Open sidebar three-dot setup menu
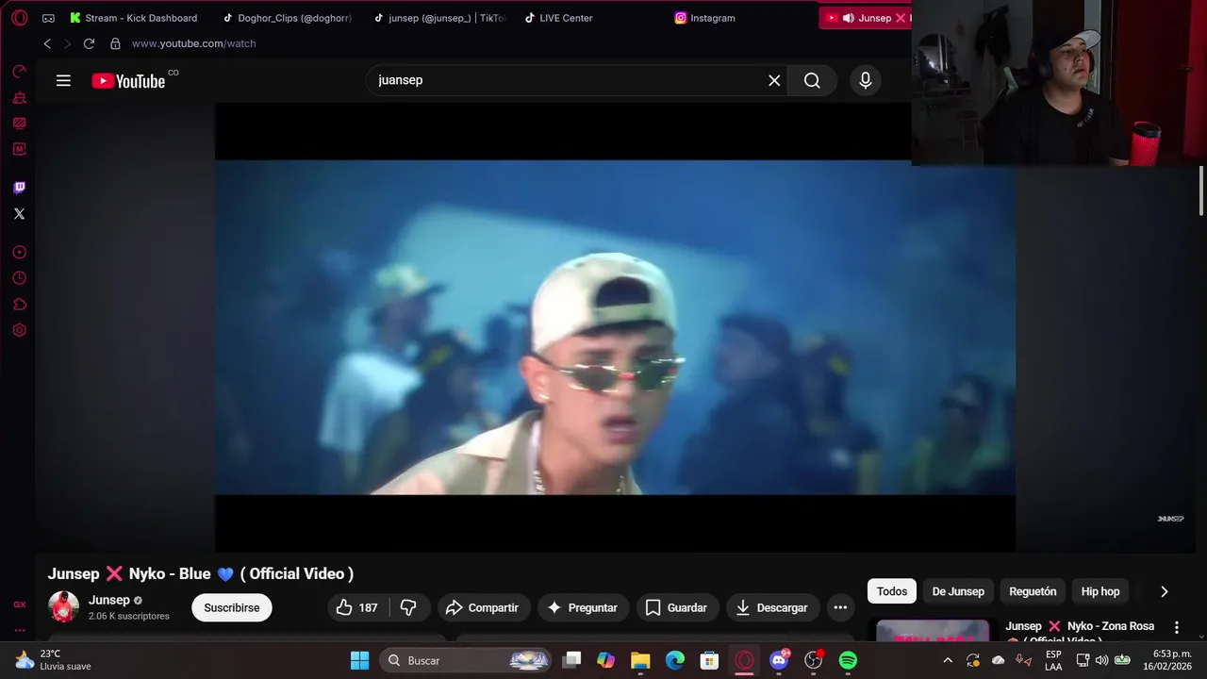The image size is (1207, 679). 19,630
